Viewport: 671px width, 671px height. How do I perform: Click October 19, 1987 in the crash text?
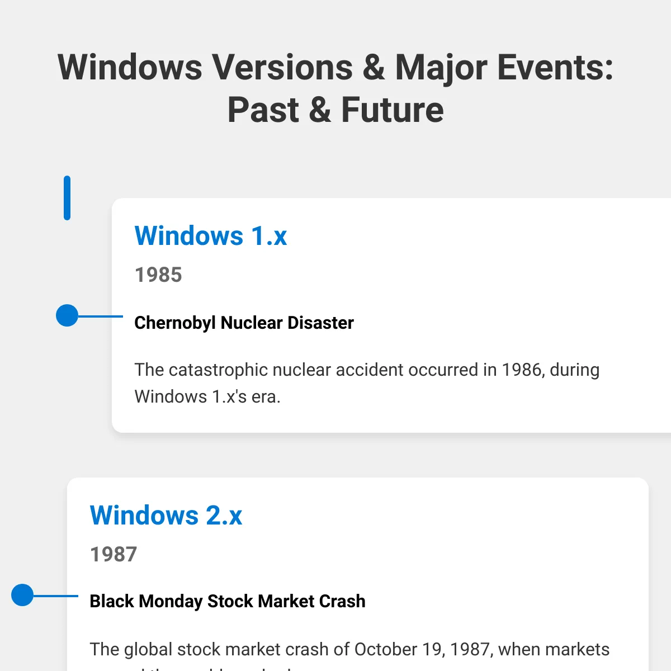click(x=423, y=649)
